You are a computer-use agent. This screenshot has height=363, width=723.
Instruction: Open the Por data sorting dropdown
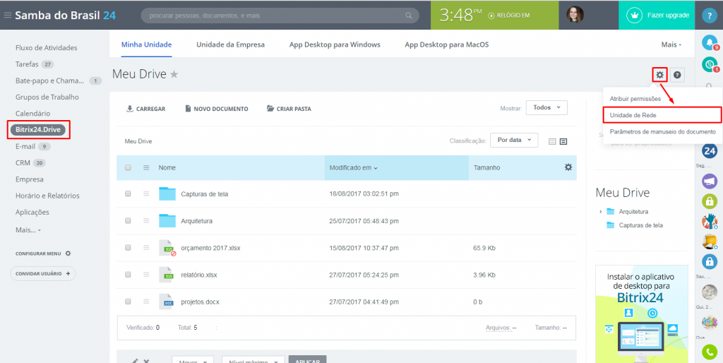click(x=514, y=140)
